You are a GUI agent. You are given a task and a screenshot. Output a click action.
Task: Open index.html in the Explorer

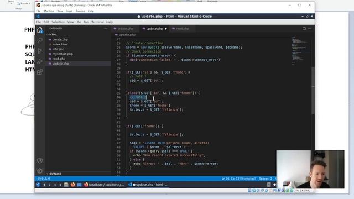click(60, 44)
